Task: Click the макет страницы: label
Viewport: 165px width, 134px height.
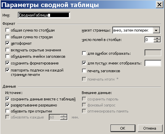Action: (96, 30)
